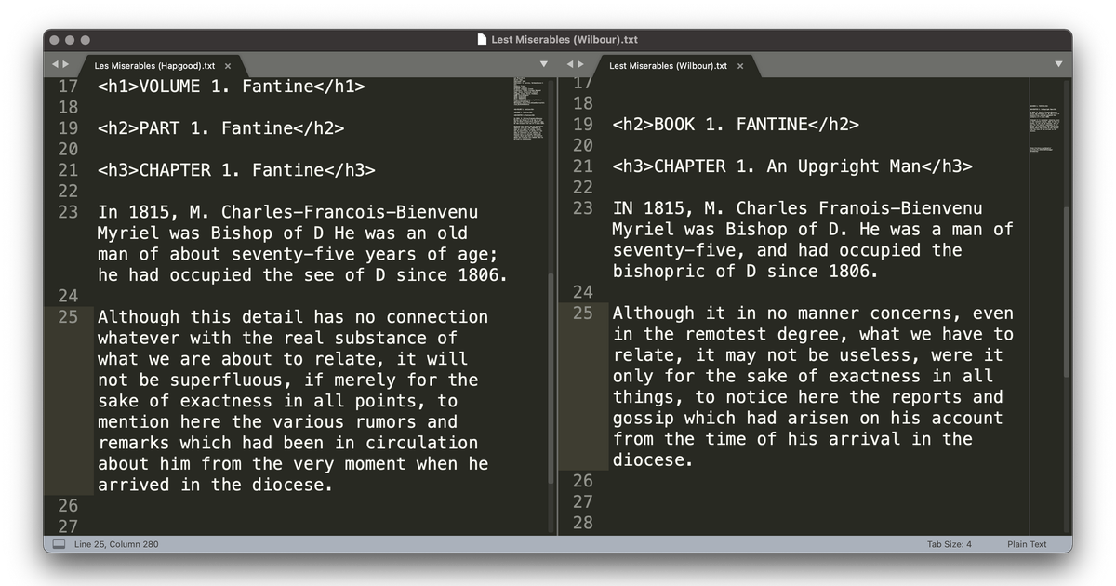Open the left pane tab list dropdown
The image size is (1116, 586).
[x=544, y=64]
